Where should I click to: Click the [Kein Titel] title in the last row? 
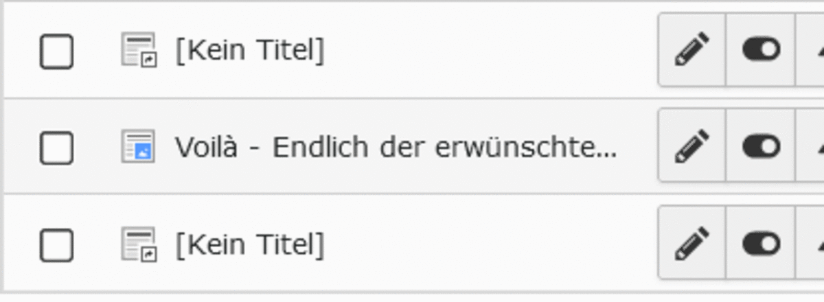tap(250, 244)
